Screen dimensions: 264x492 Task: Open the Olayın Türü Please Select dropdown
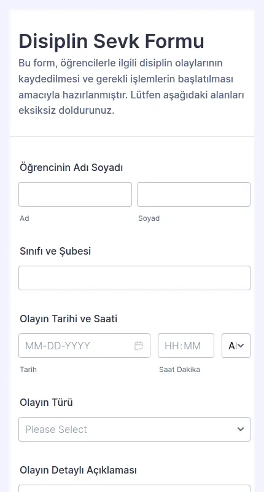[x=134, y=429]
